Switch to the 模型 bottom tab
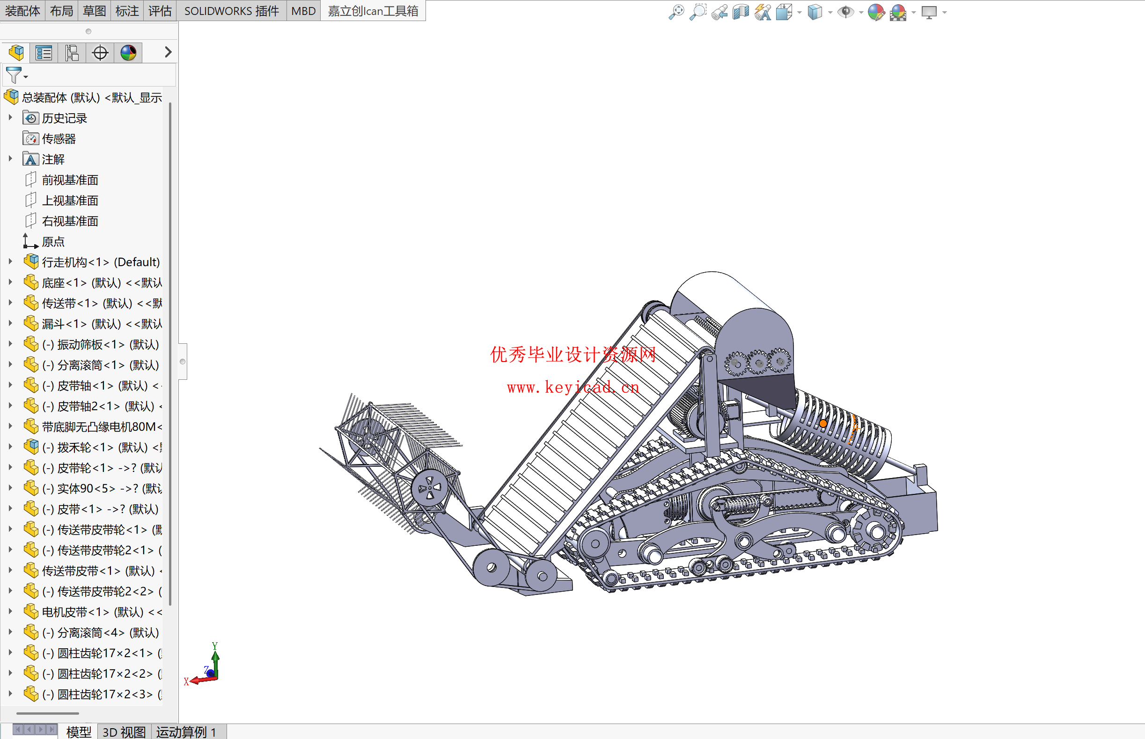Screen dimensions: 1145x739 click(x=79, y=732)
